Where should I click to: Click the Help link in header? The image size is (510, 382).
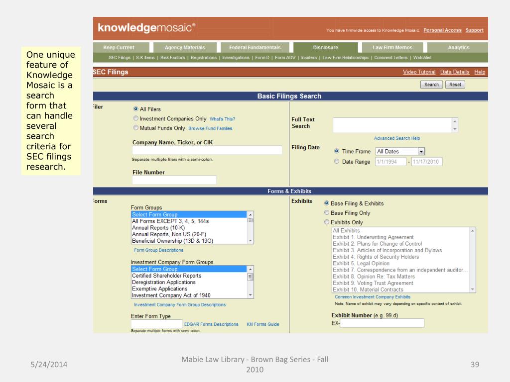[x=480, y=72]
